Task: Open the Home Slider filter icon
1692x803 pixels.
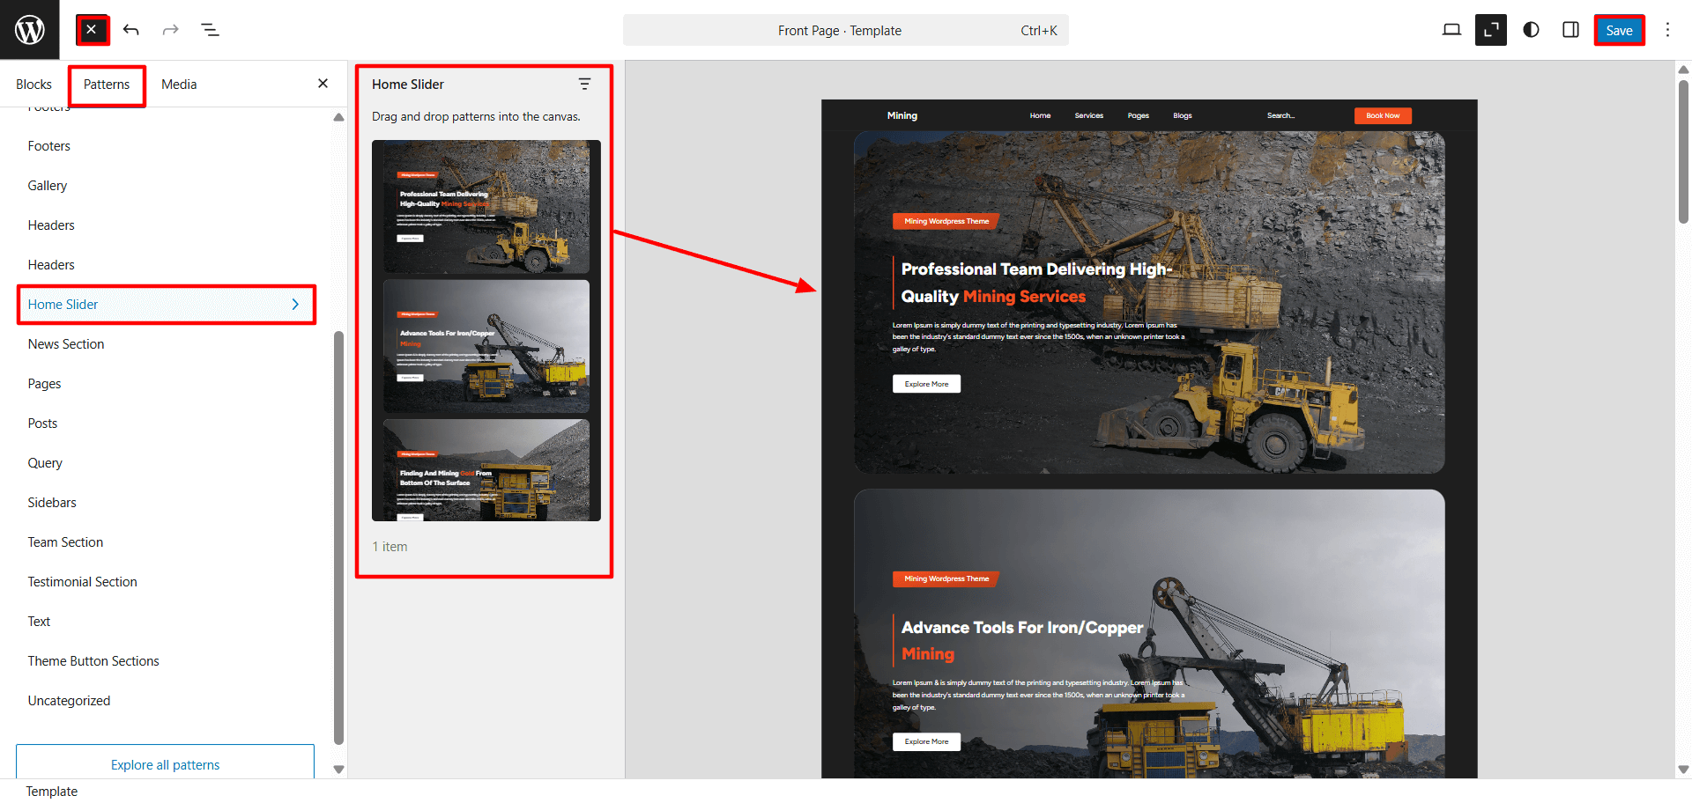Action: [584, 85]
